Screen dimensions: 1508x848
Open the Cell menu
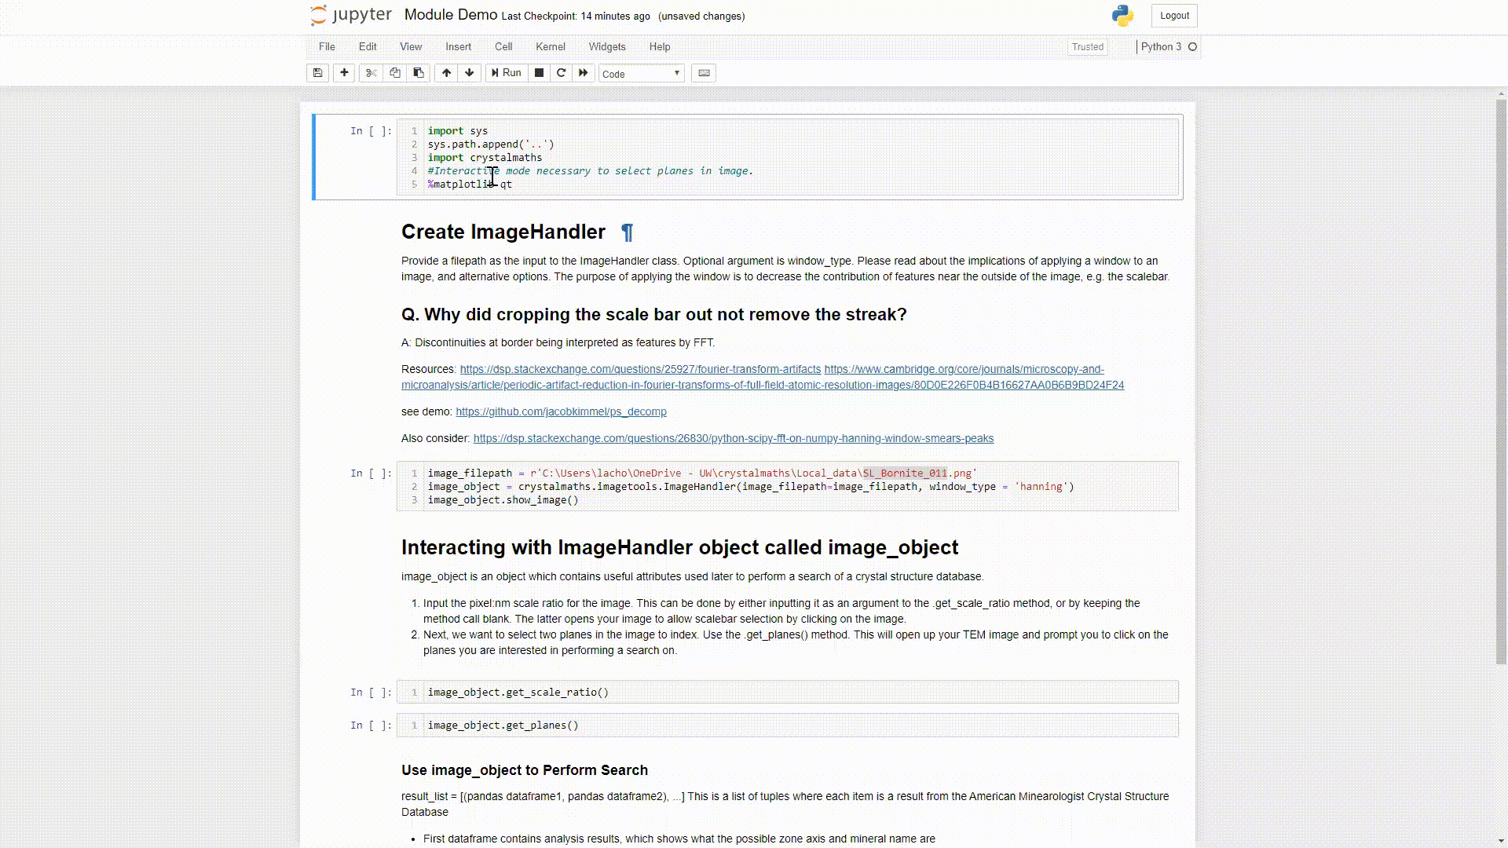pos(503,47)
